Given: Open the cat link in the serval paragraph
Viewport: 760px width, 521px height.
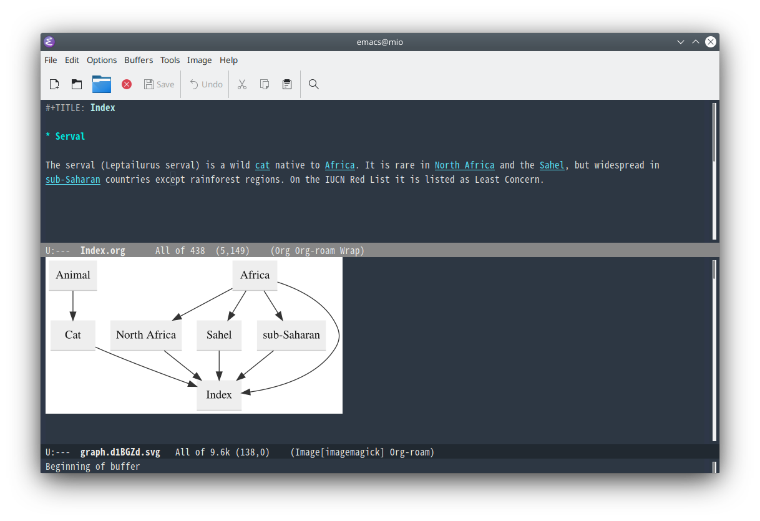Looking at the screenshot, I should 262,165.
